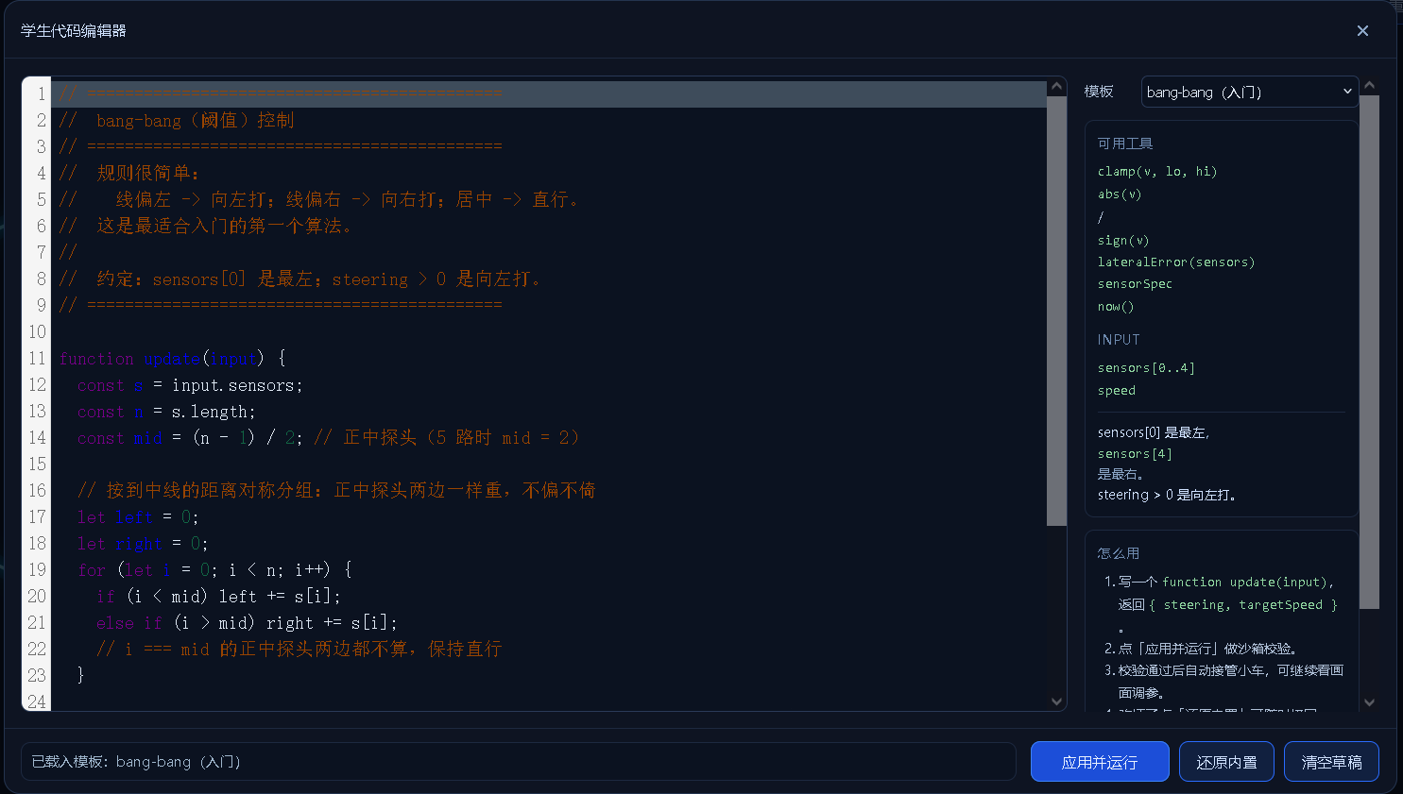Click the 应用并运行 button
1403x794 pixels.
pyautogui.click(x=1100, y=762)
